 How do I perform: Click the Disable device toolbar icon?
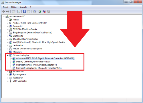pyautogui.click(x=48, y=12)
